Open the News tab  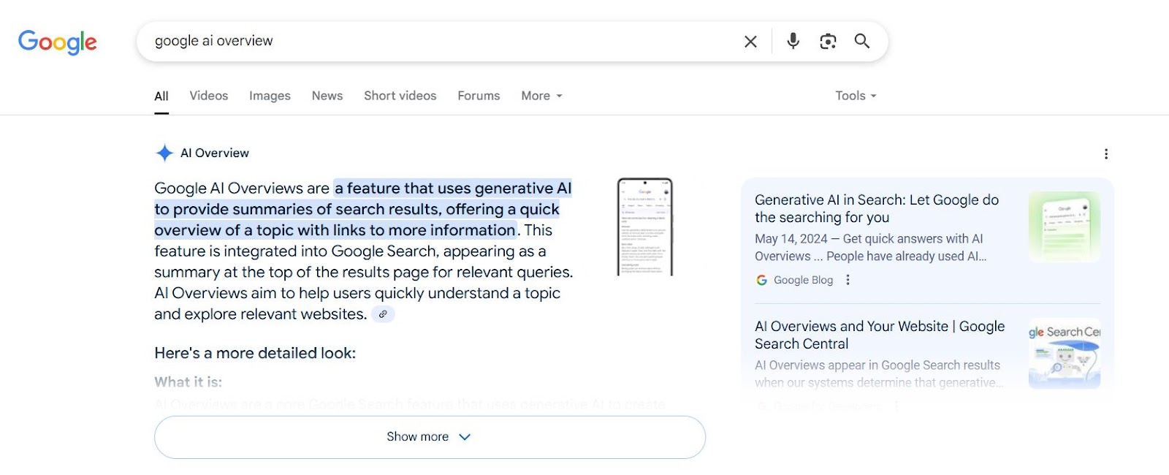click(327, 96)
